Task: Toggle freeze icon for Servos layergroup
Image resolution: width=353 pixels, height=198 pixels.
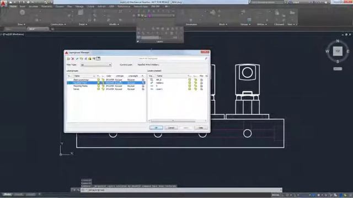Action: click(x=103, y=89)
